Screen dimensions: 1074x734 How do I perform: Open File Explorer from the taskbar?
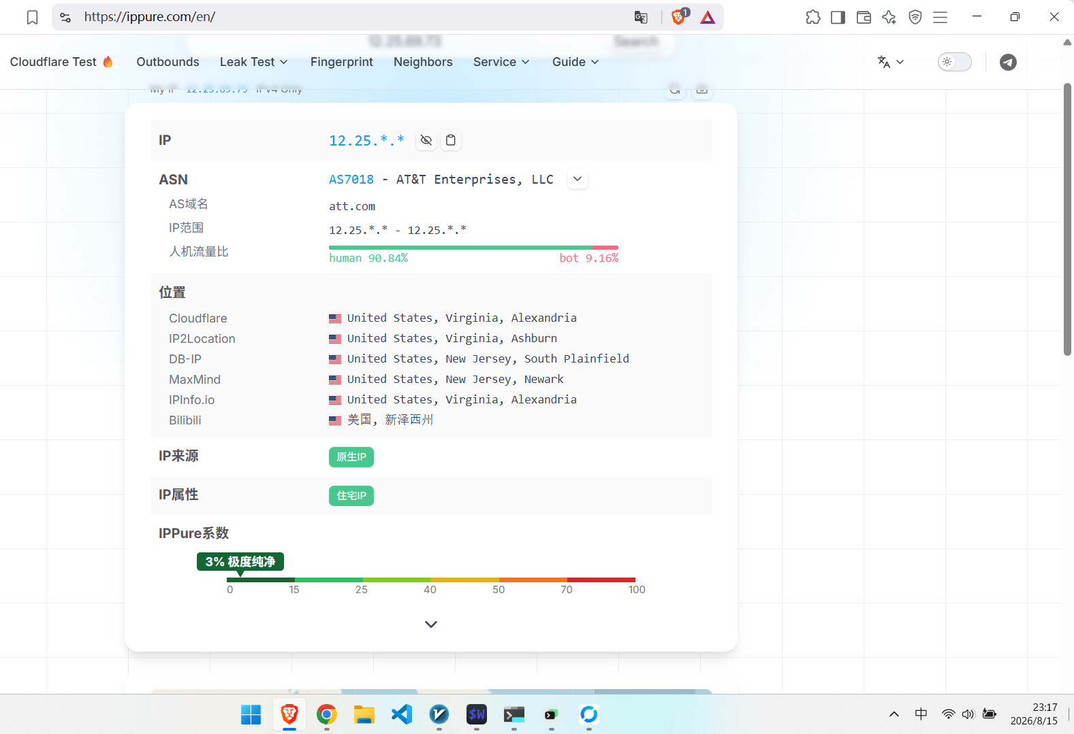pyautogui.click(x=364, y=714)
